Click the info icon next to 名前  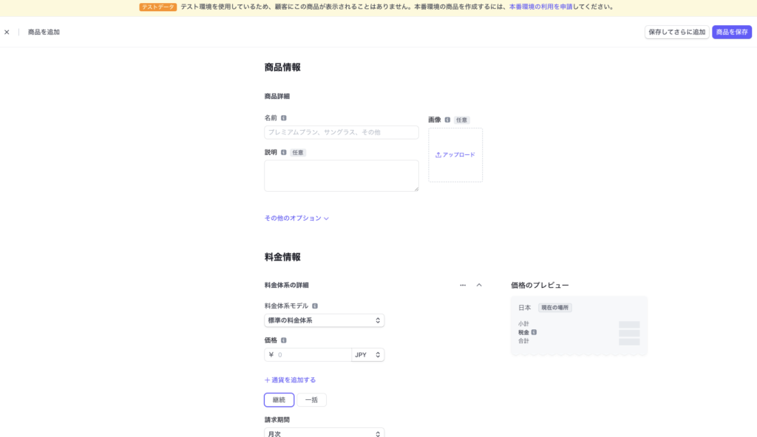(x=284, y=117)
